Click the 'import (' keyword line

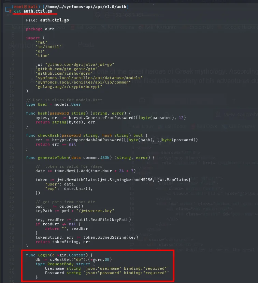pos(35,38)
